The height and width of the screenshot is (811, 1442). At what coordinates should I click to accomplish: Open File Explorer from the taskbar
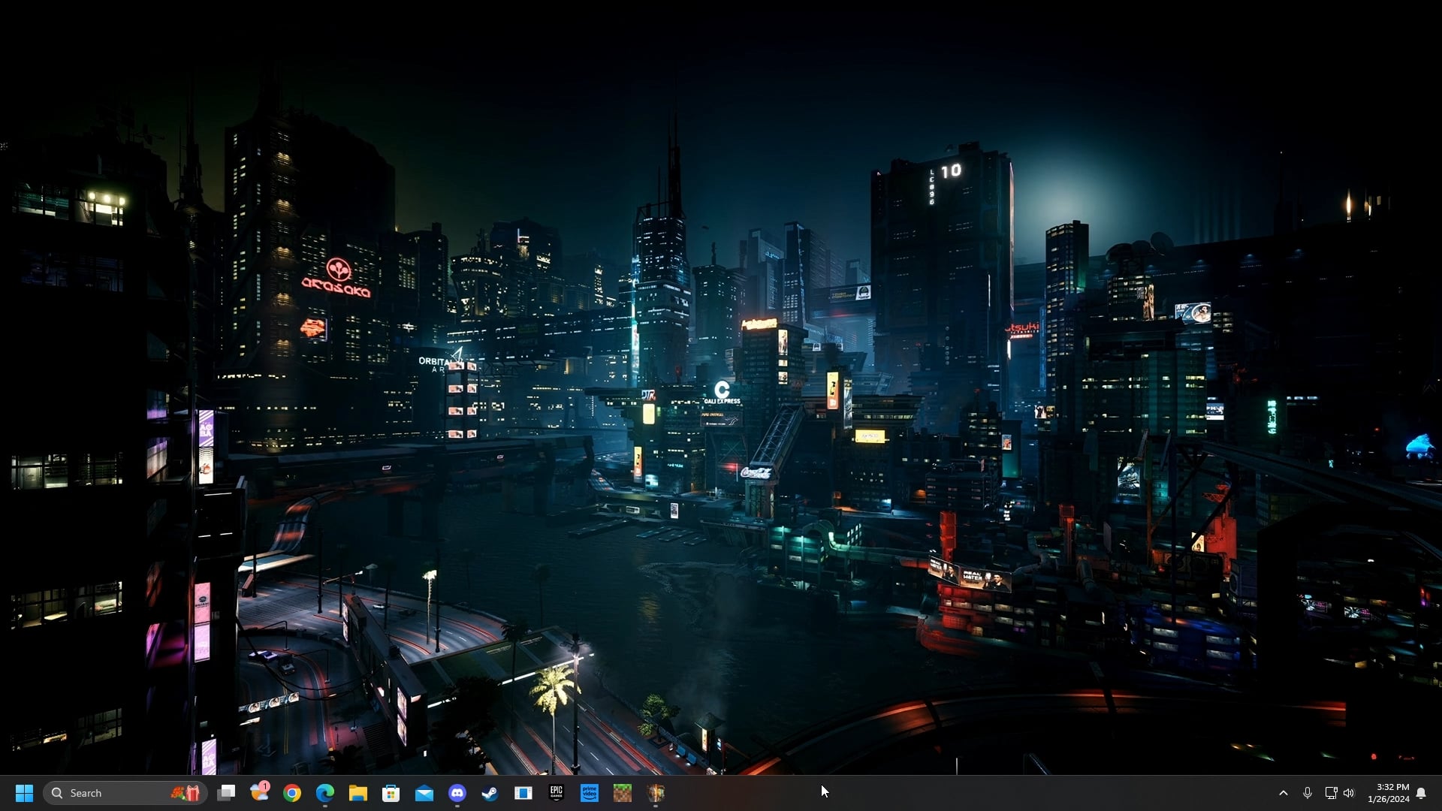358,793
